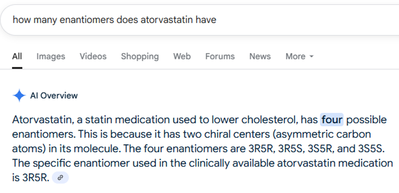Click the highlighted word "four"
This screenshot has height=193, width=399.
tap(332, 120)
